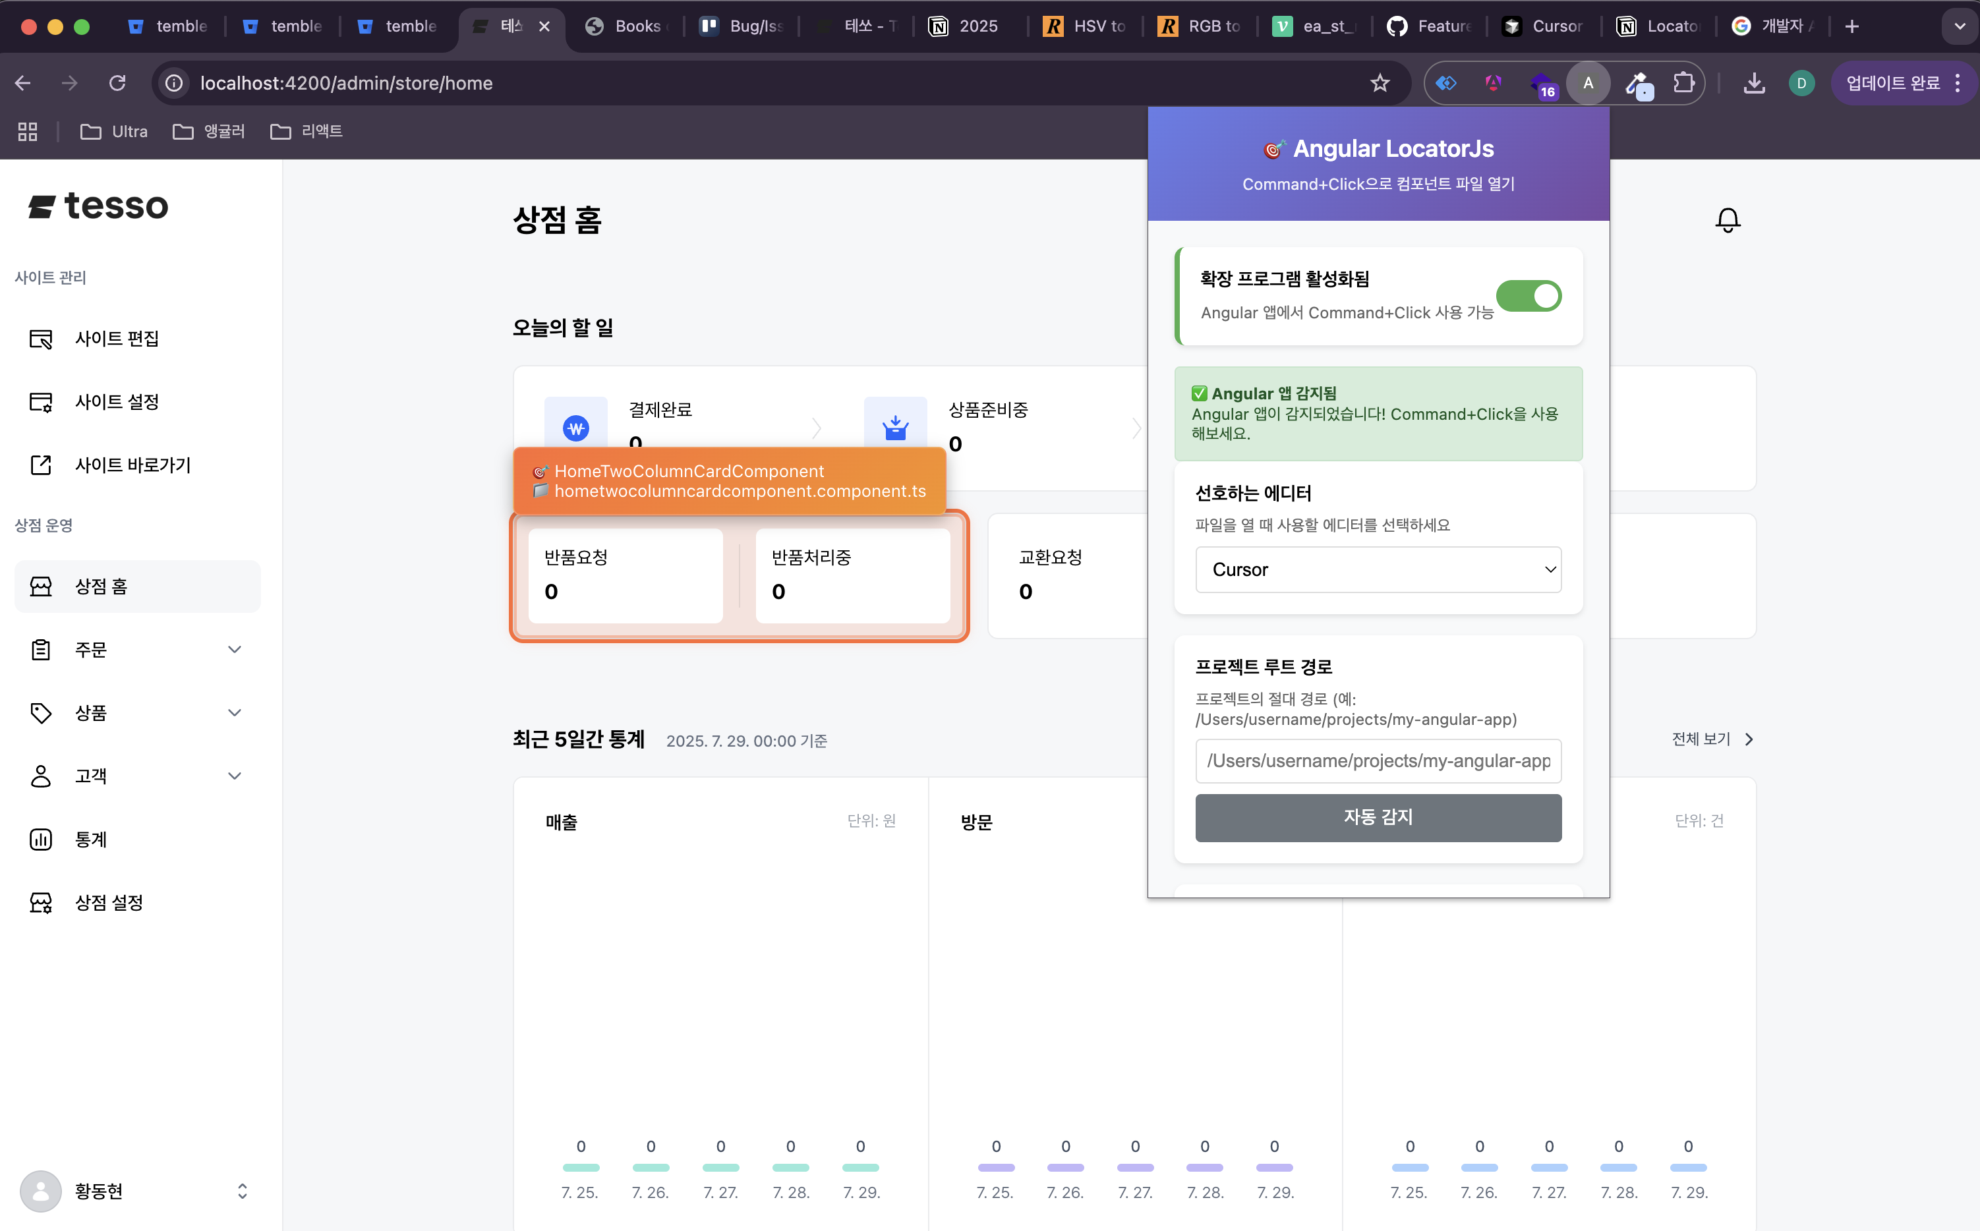The height and width of the screenshot is (1231, 1980).
Task: Click the 상품준비중 box icon
Action: click(894, 428)
